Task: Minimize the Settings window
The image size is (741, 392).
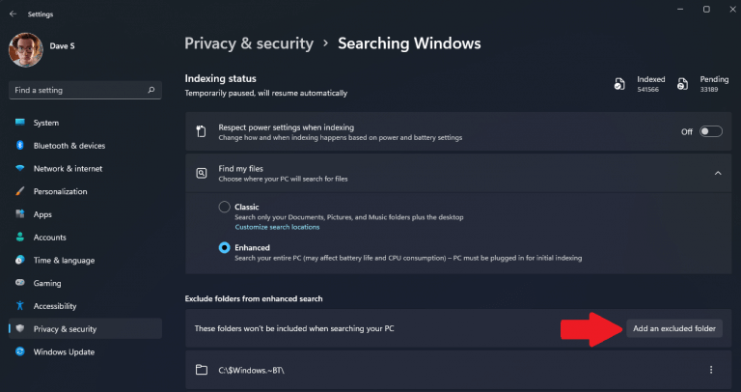Action: [x=680, y=10]
